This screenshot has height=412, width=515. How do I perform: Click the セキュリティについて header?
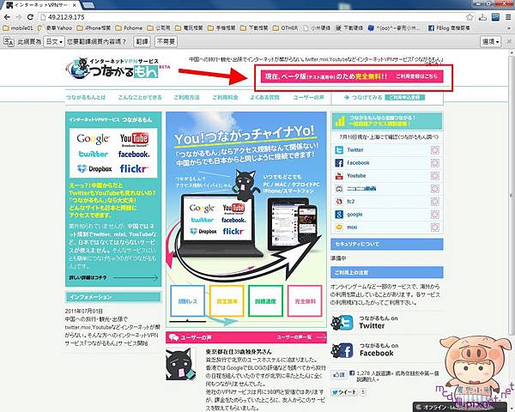(x=387, y=244)
